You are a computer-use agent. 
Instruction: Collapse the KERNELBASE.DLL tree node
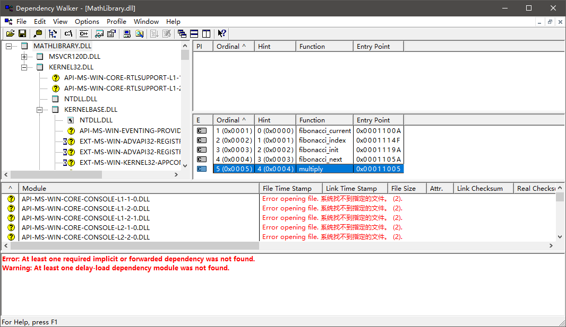pyautogui.click(x=40, y=110)
